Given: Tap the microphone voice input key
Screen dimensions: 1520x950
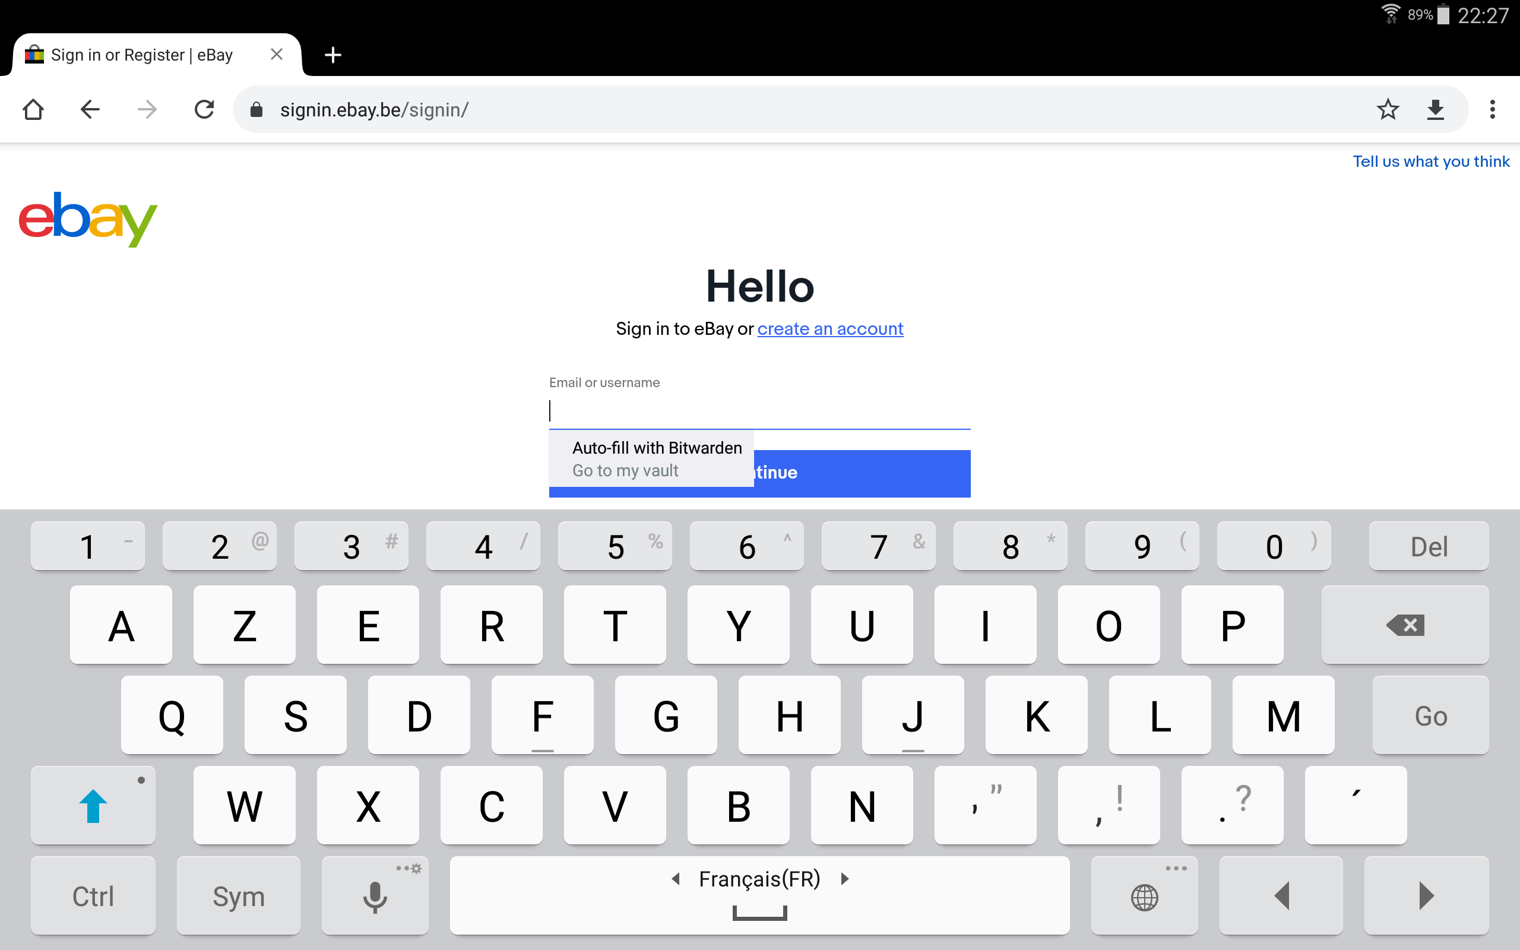Looking at the screenshot, I should (x=375, y=895).
